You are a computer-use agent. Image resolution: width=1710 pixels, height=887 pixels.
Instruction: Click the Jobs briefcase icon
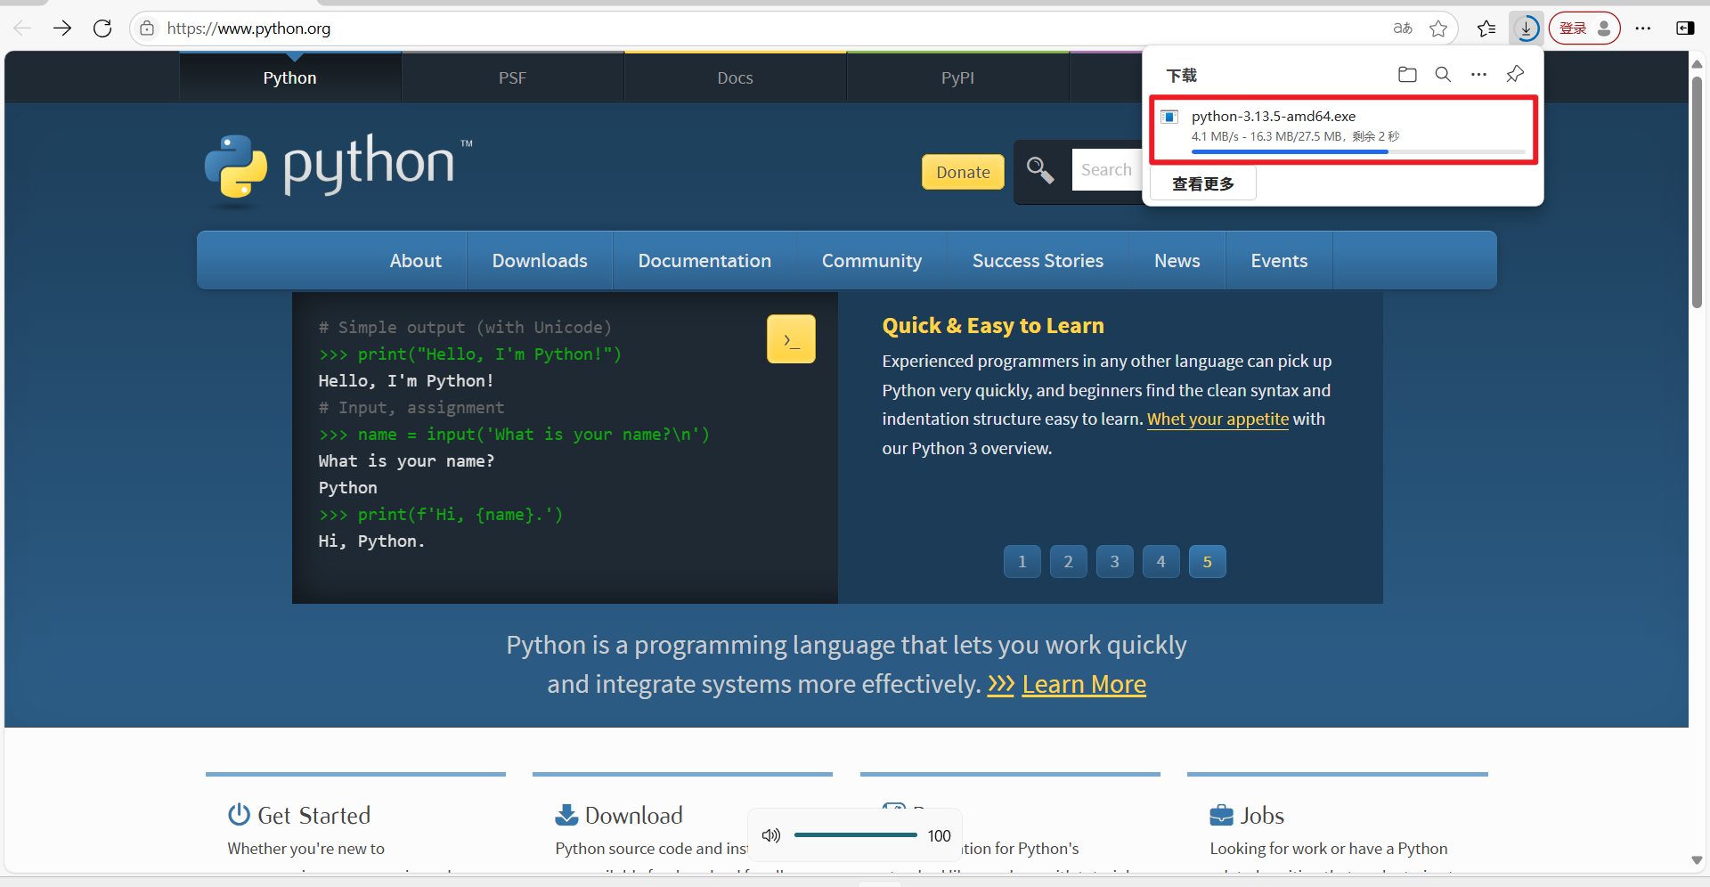click(1221, 815)
